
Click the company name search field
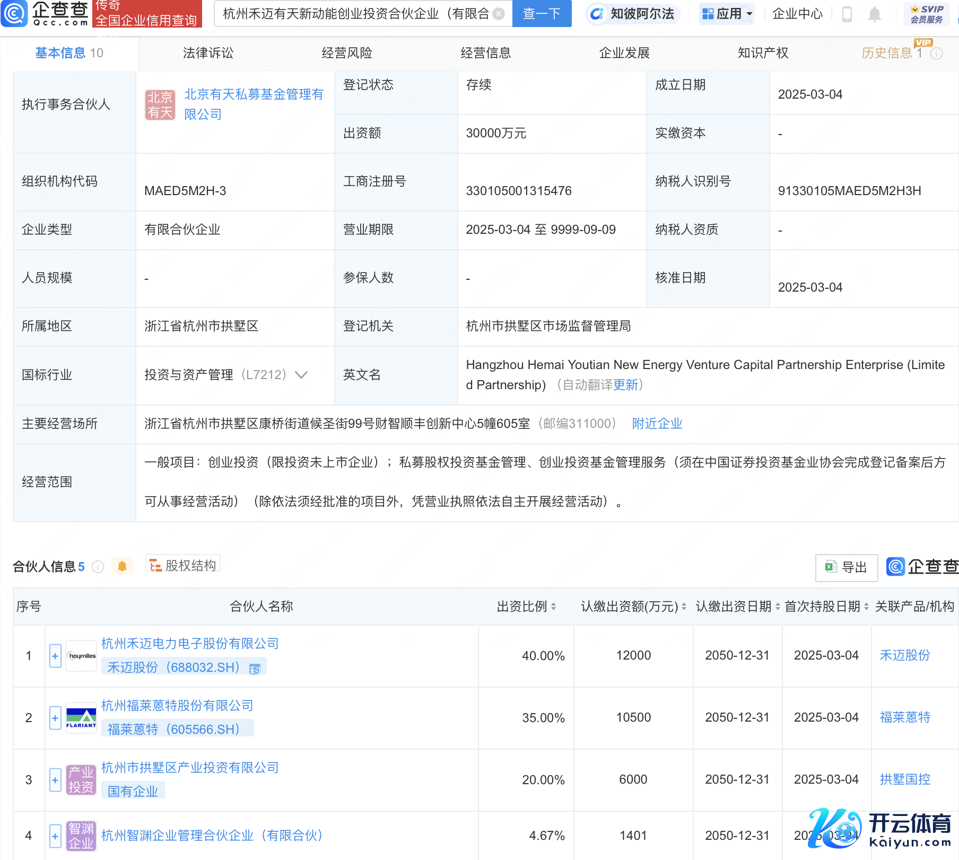tap(355, 14)
